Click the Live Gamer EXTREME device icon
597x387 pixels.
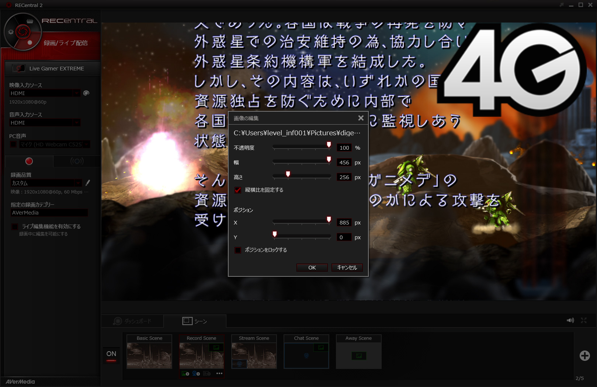click(x=19, y=68)
